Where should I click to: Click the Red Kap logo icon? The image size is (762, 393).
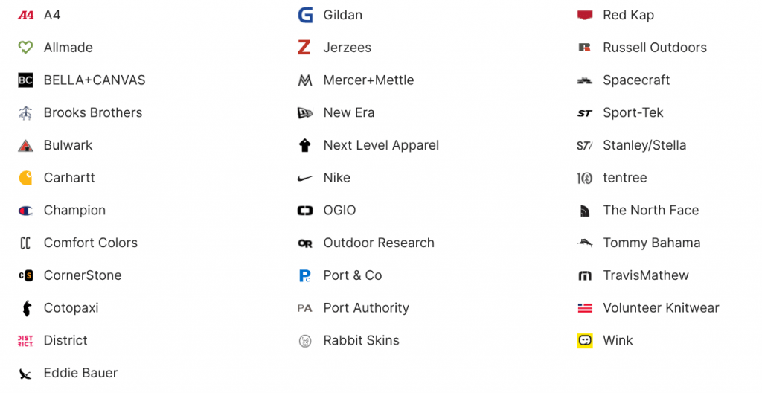[x=585, y=15]
